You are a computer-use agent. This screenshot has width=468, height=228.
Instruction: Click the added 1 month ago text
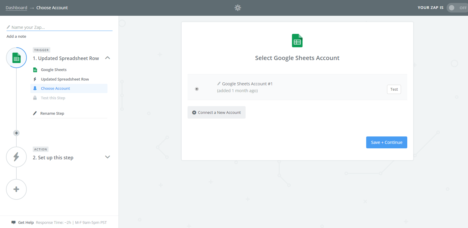click(237, 91)
